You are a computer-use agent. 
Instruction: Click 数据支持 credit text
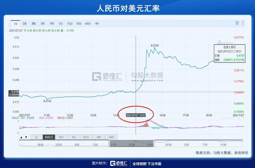pos(222,153)
